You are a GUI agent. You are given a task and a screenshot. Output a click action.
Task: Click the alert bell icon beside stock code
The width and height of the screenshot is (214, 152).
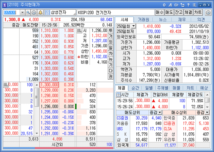(x=40, y=12)
